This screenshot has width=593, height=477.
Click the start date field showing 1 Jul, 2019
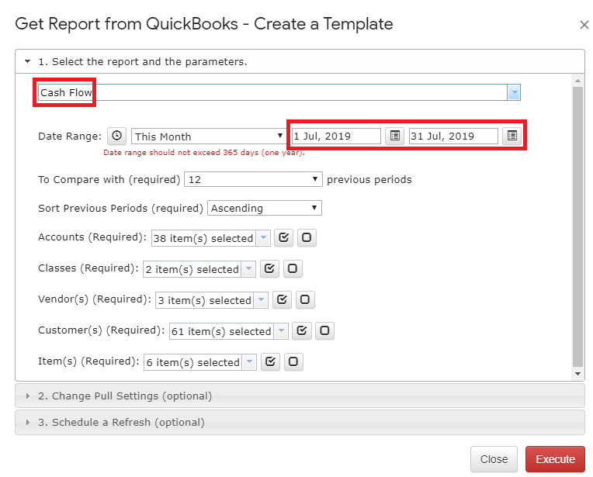click(x=335, y=137)
